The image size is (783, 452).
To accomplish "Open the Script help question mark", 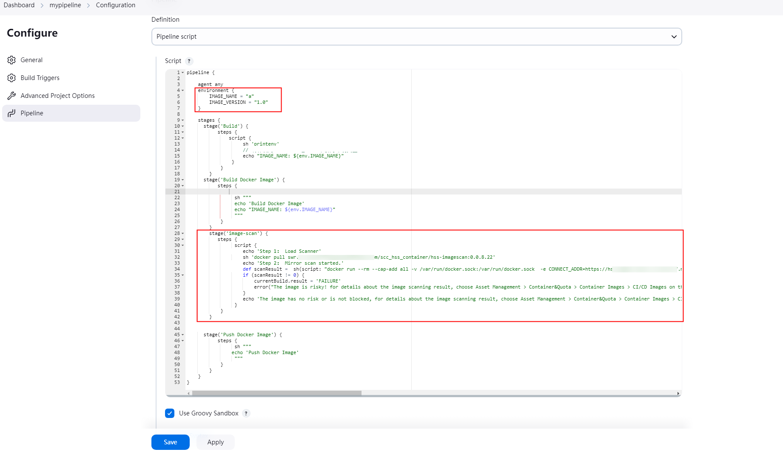I will [x=189, y=61].
